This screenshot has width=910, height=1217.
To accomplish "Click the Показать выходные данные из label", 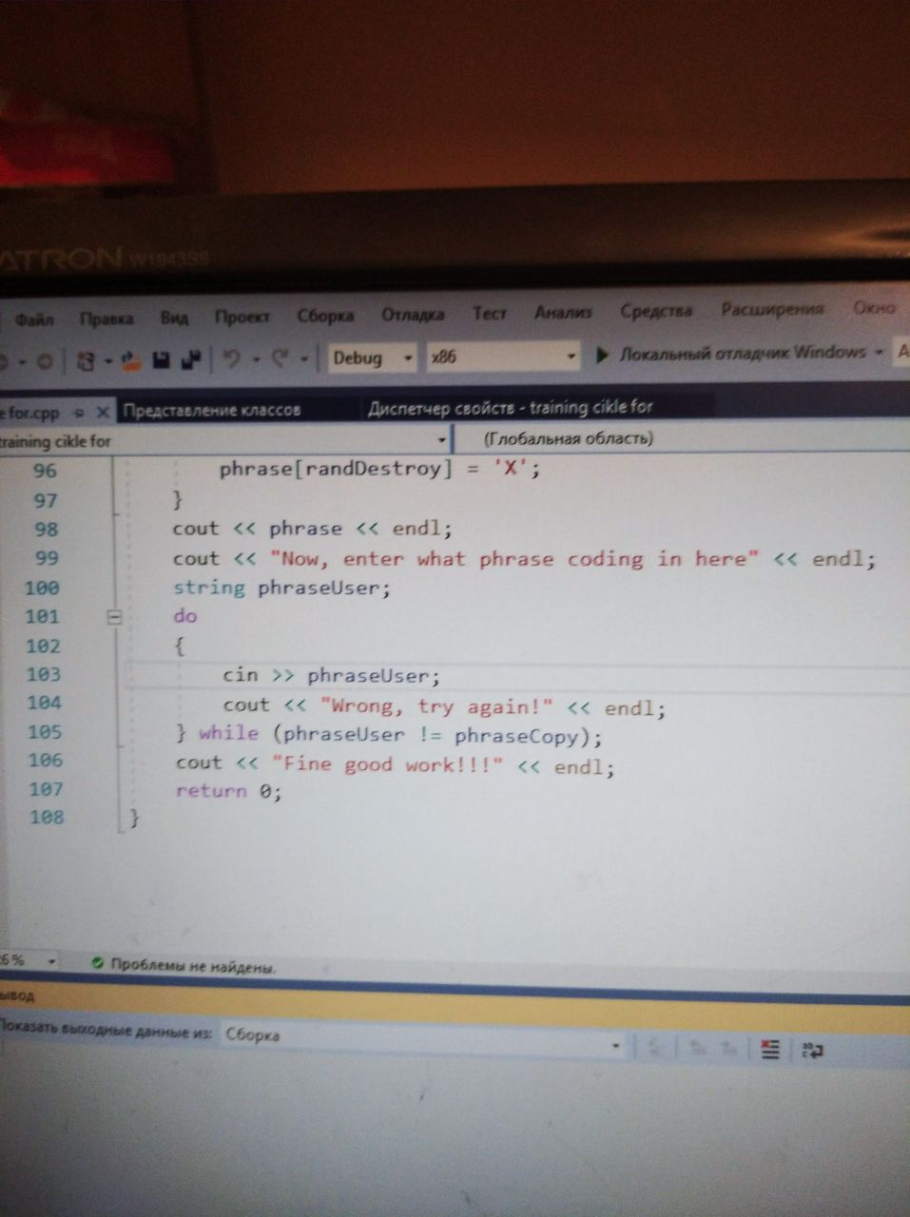I will (x=105, y=1030).
